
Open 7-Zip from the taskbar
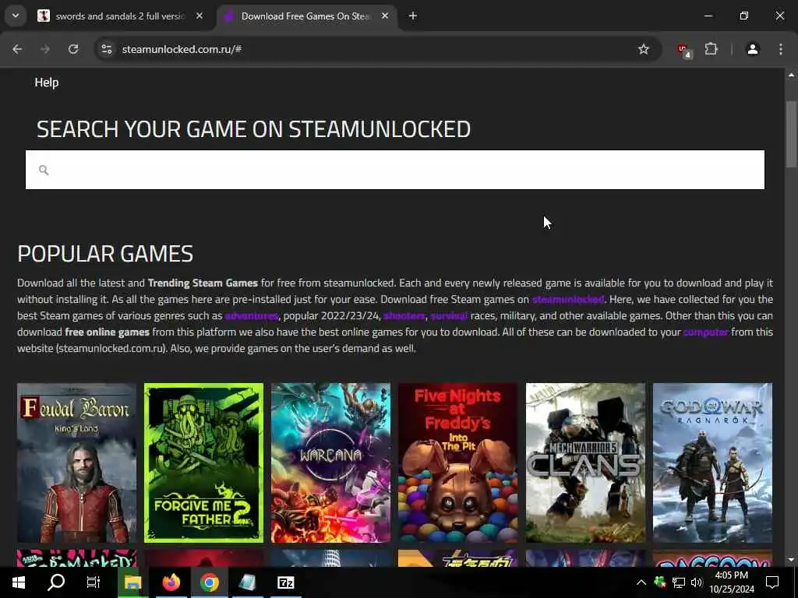point(285,582)
